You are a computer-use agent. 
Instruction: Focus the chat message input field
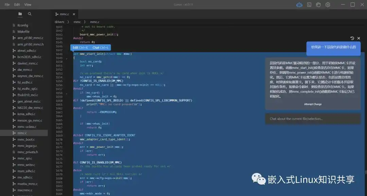tap(312, 119)
